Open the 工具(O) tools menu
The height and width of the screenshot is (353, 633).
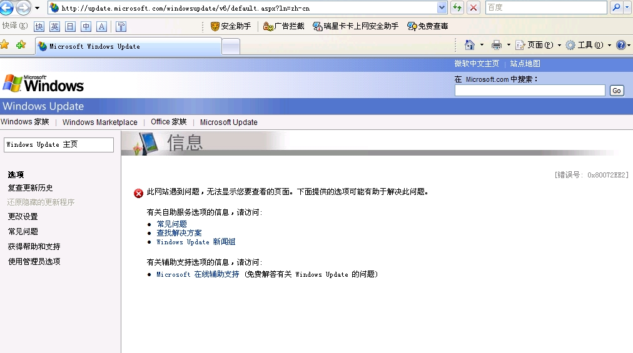click(x=589, y=45)
